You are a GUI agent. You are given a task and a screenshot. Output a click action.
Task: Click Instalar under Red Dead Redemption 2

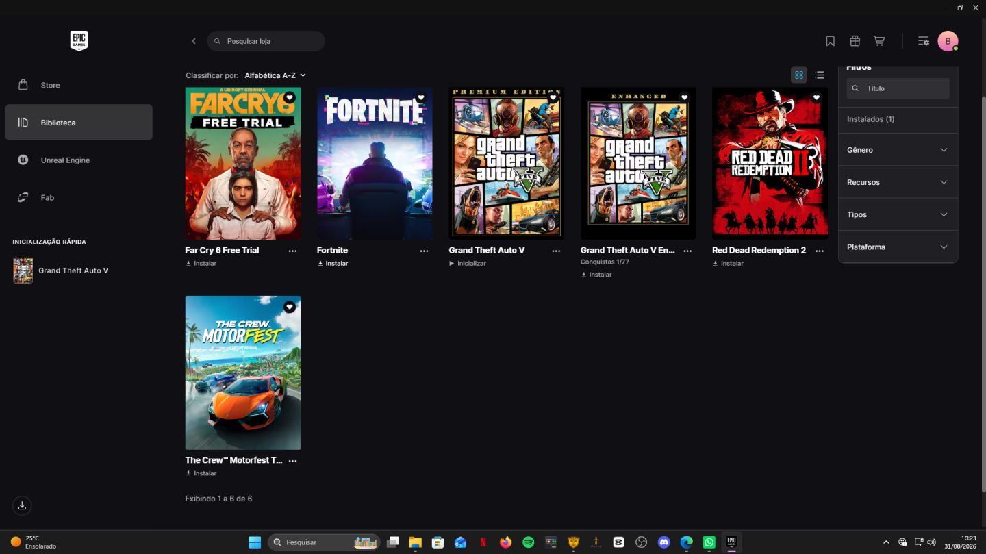728,264
